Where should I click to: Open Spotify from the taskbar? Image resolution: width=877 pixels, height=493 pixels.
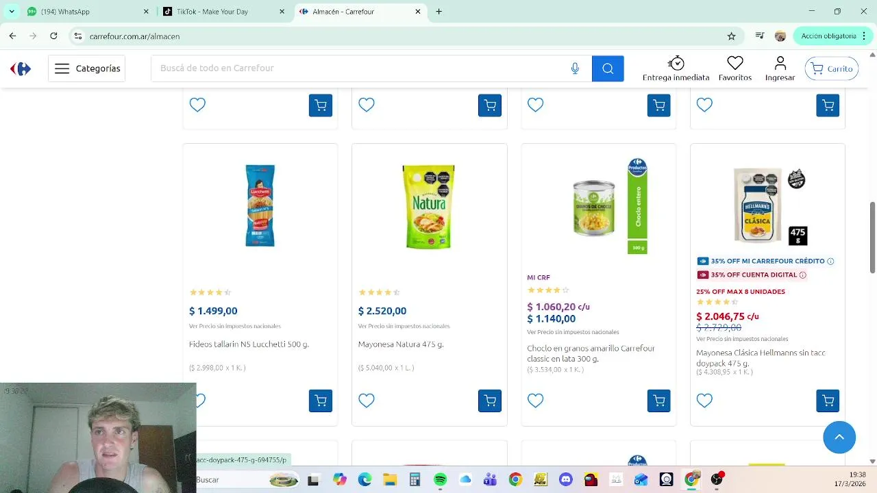(441, 480)
